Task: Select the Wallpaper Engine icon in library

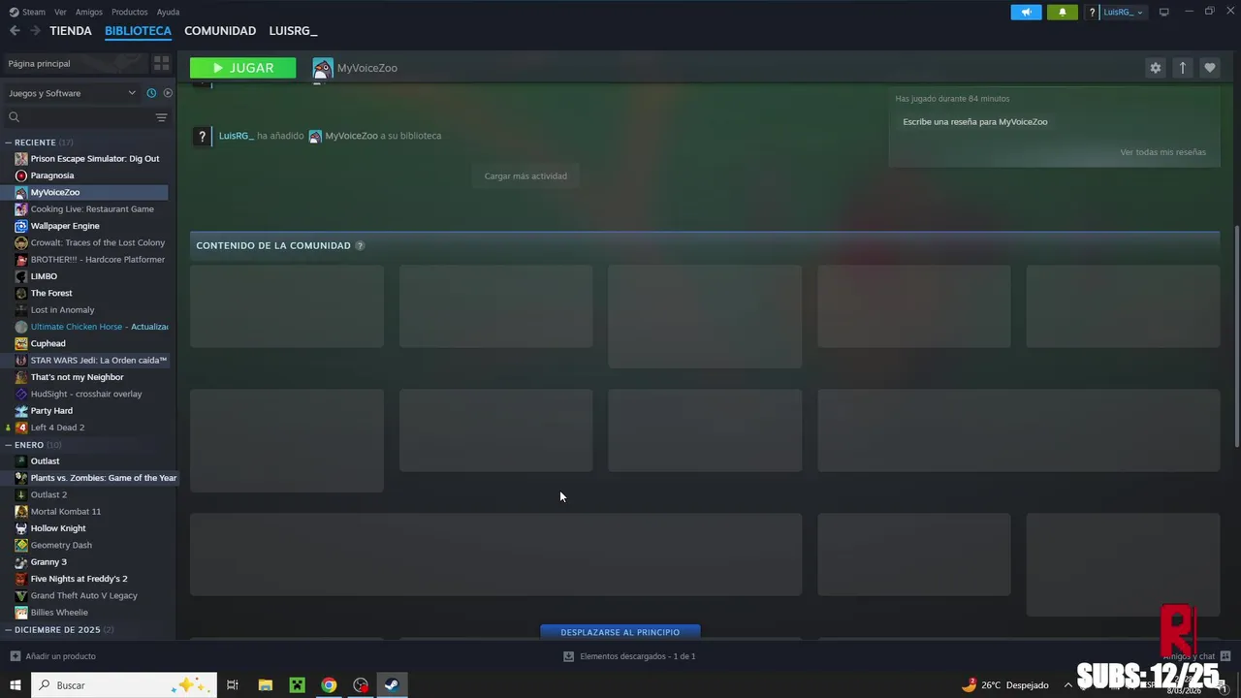Action: 21,226
